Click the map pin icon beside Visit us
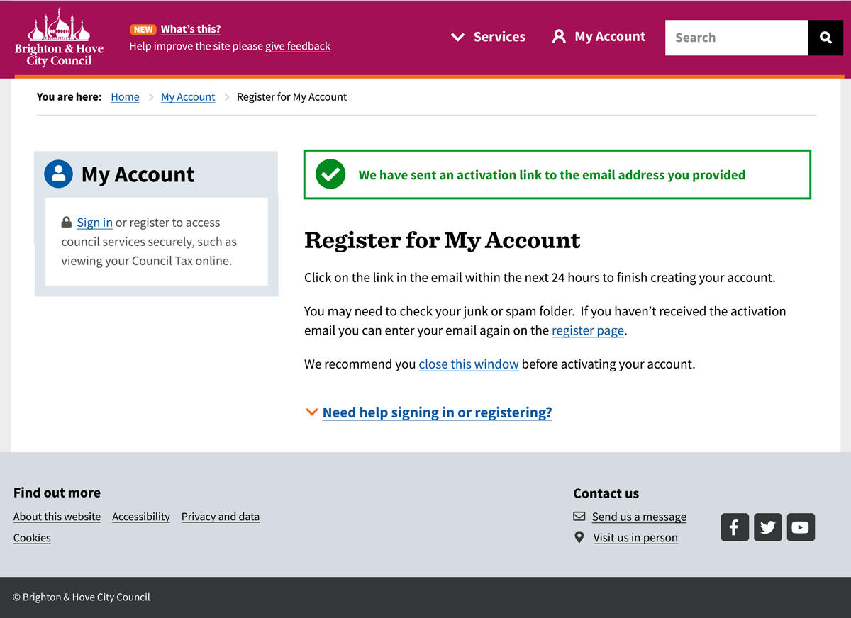 [x=579, y=537]
